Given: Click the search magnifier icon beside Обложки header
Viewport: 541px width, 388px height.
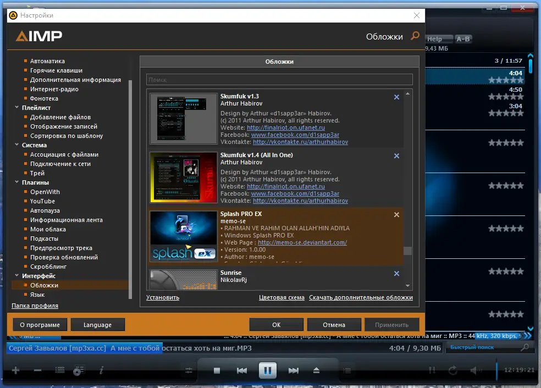Looking at the screenshot, I should (x=415, y=36).
